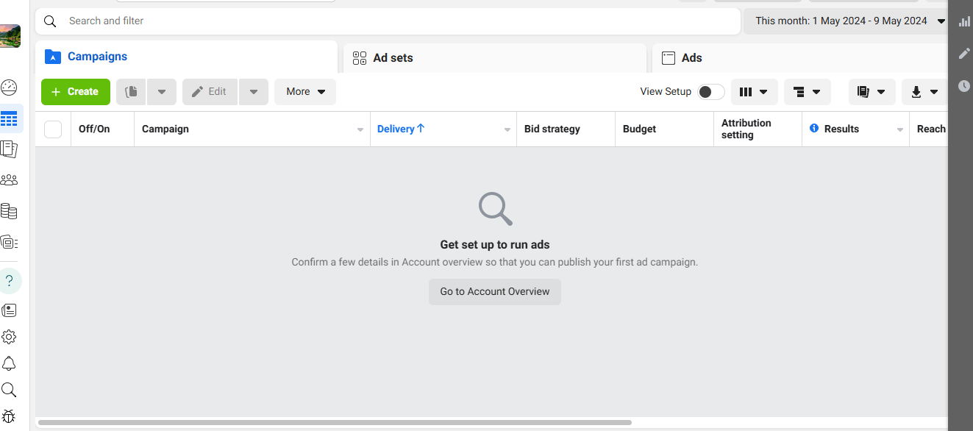Select the Campaigns grid icon in sidebar
973x431 pixels.
click(10, 118)
